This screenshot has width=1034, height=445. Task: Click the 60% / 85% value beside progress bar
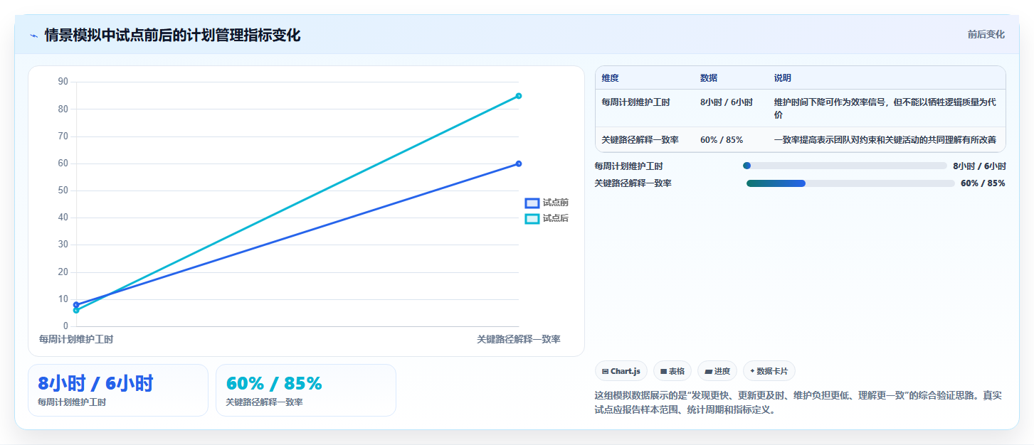[983, 183]
